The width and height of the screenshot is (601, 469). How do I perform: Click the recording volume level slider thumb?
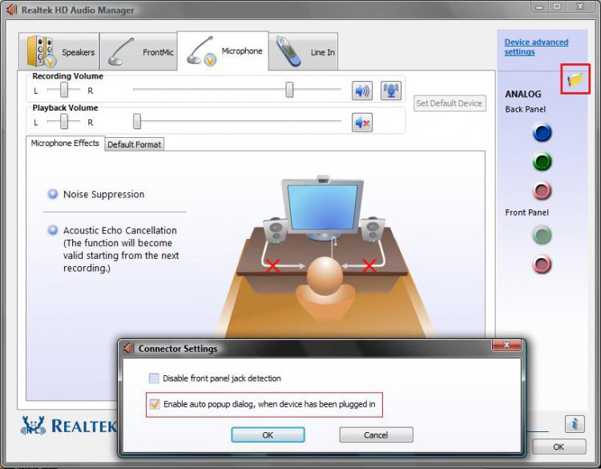click(x=289, y=90)
